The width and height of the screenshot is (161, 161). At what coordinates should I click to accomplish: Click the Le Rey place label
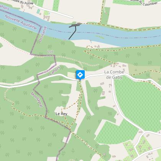point(61,114)
